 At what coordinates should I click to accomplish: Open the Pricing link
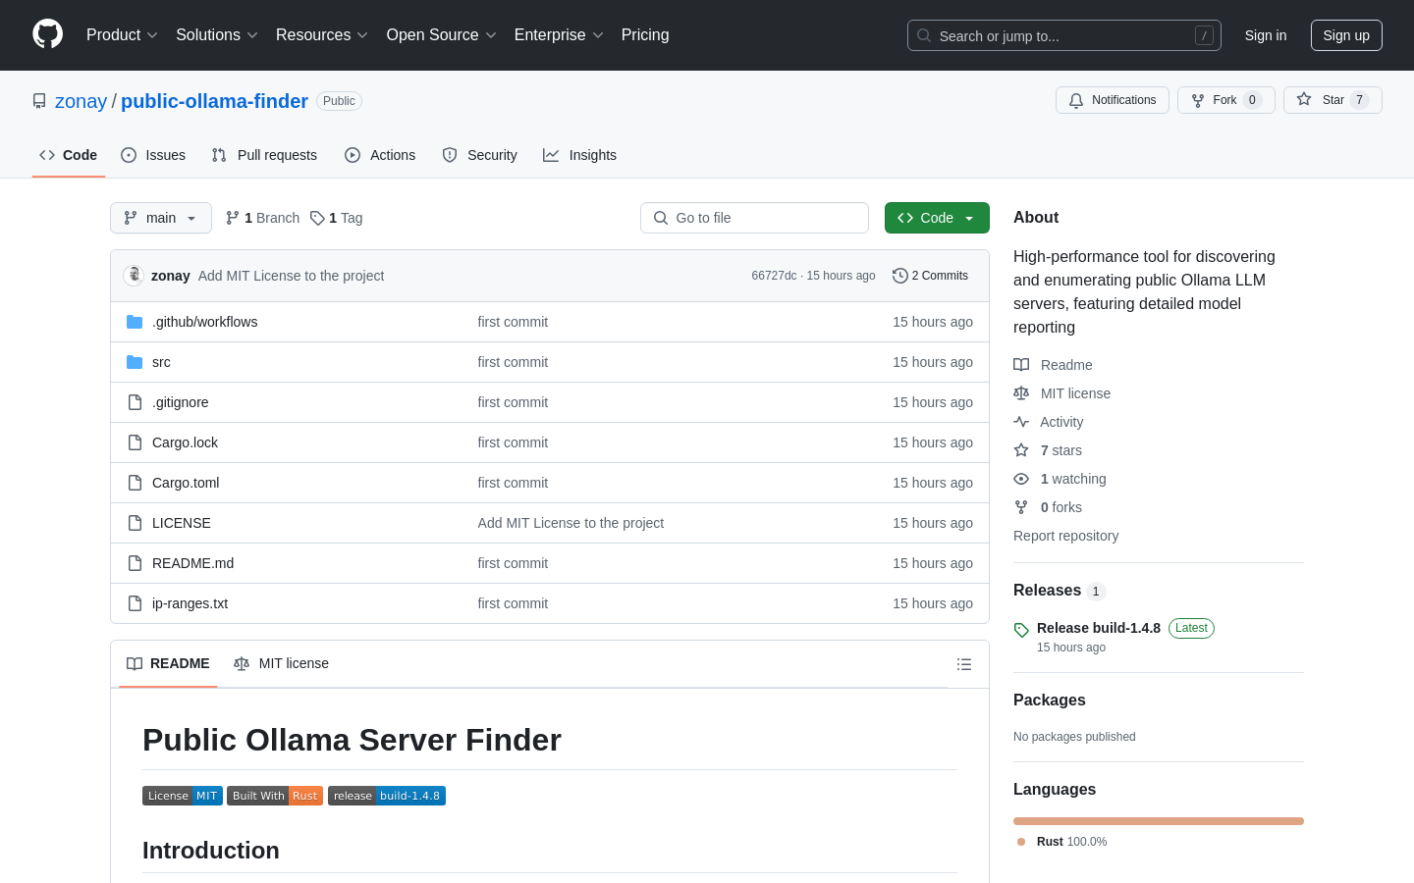(645, 35)
